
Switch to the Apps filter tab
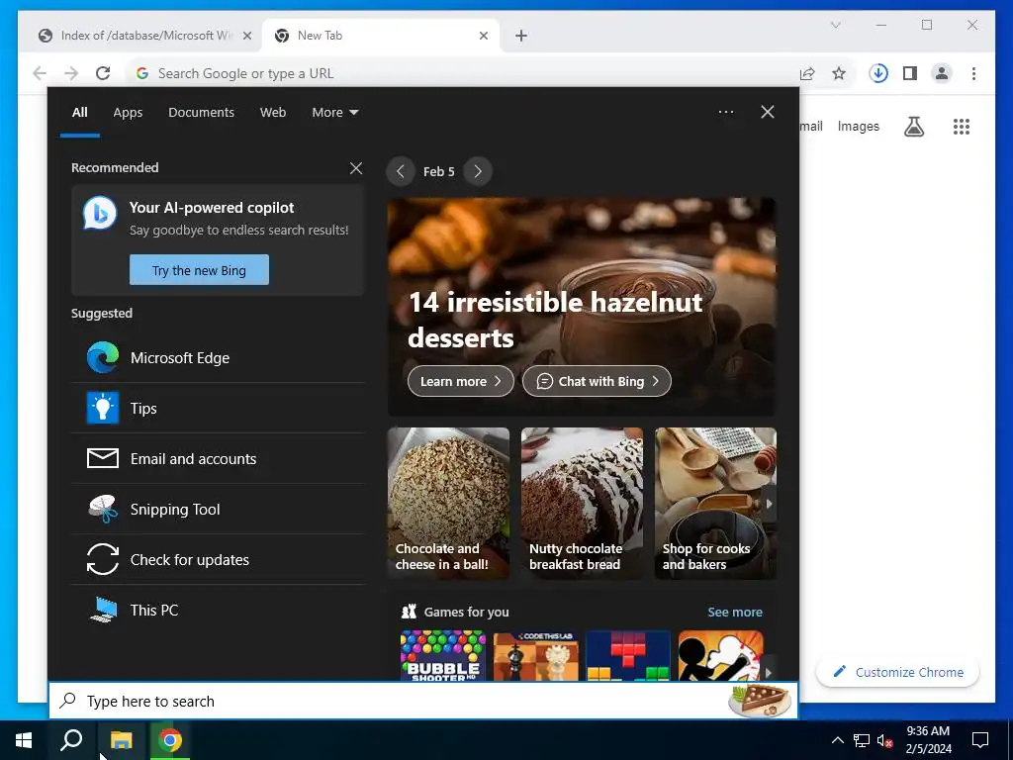(x=128, y=112)
